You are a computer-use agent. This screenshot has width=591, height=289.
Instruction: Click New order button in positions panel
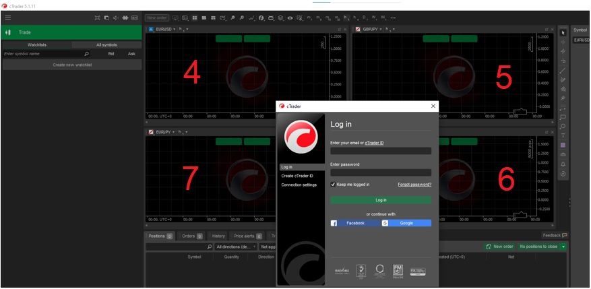click(500, 247)
